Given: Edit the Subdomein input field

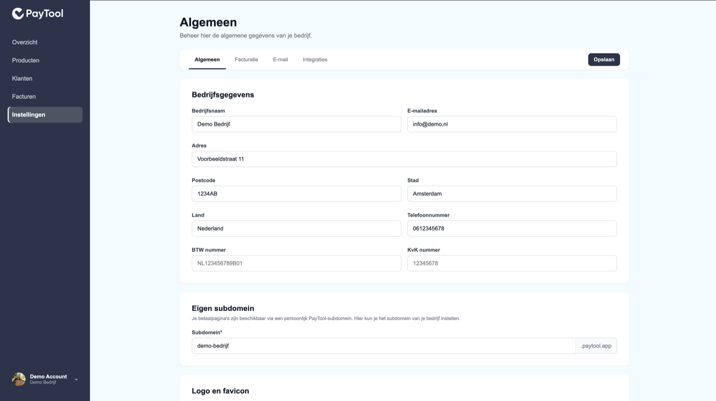Looking at the screenshot, I should pyautogui.click(x=384, y=346).
